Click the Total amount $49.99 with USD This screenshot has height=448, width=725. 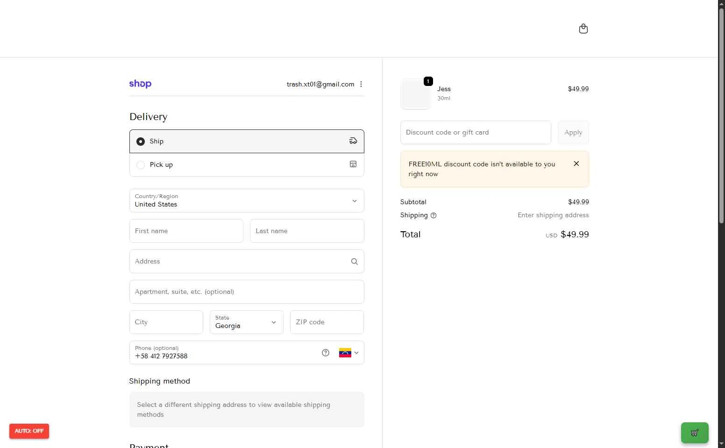(567, 235)
